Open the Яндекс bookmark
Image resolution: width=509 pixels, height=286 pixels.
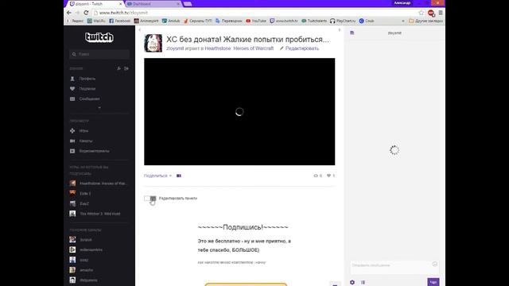click(x=76, y=21)
